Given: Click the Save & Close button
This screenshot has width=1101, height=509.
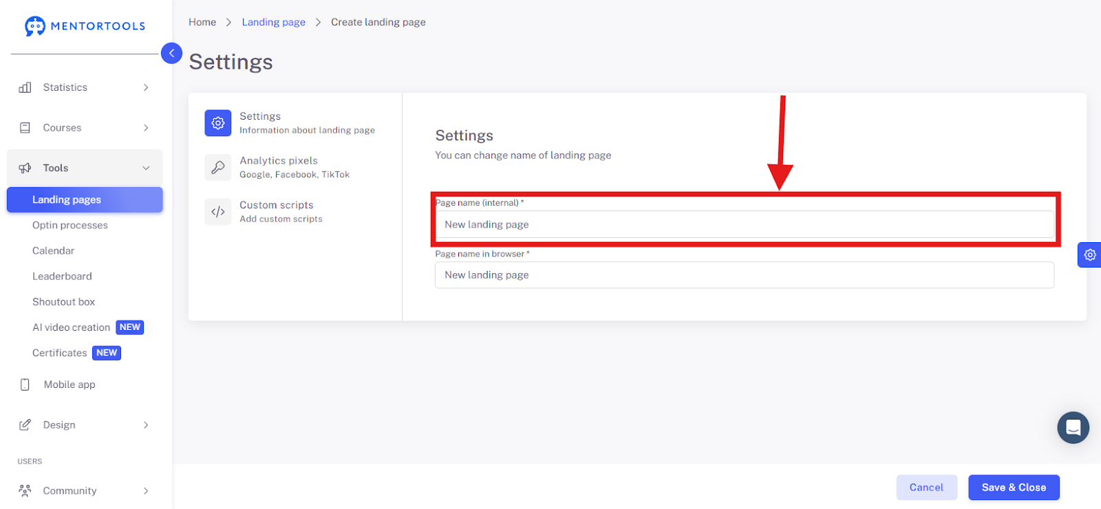Looking at the screenshot, I should click(1014, 487).
